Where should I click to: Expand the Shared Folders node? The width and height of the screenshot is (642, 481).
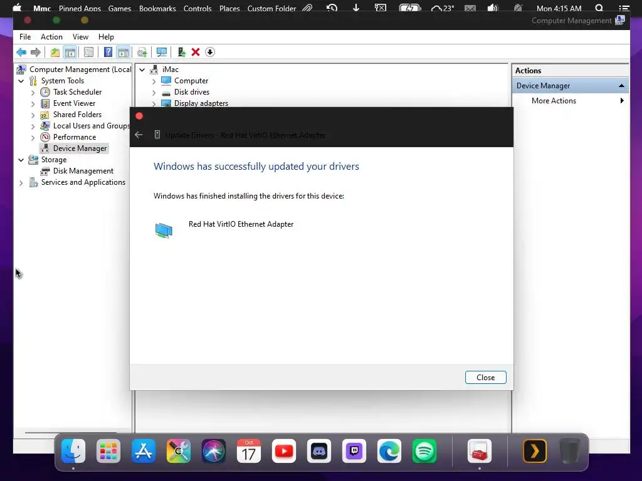pyautogui.click(x=33, y=115)
